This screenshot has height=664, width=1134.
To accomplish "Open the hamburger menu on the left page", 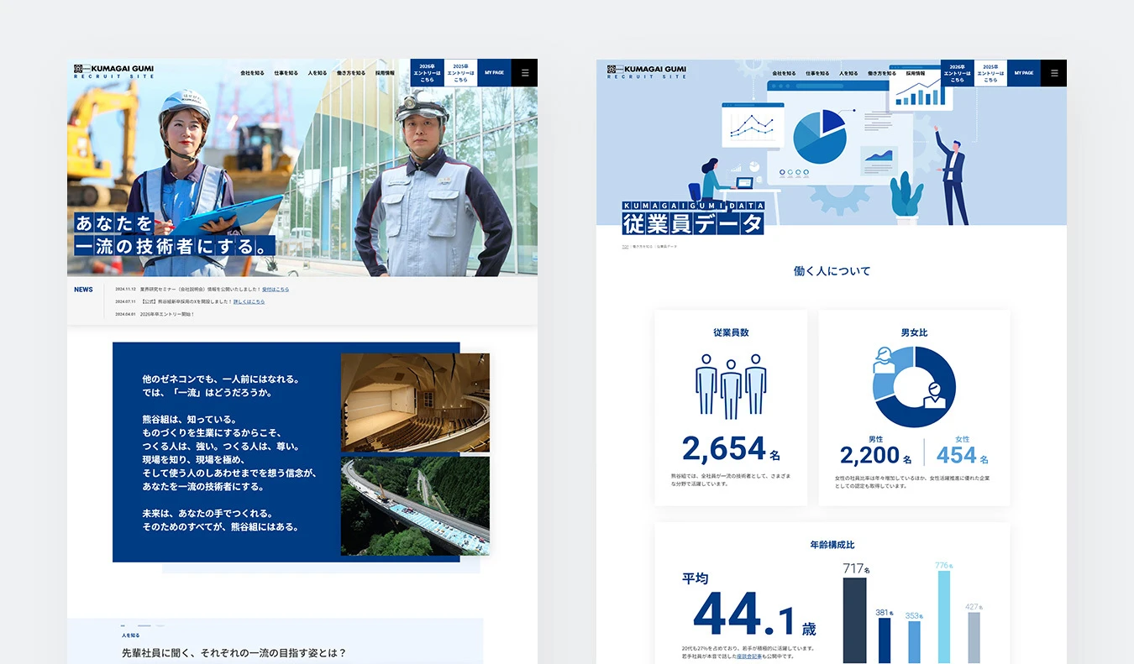I will pos(524,73).
